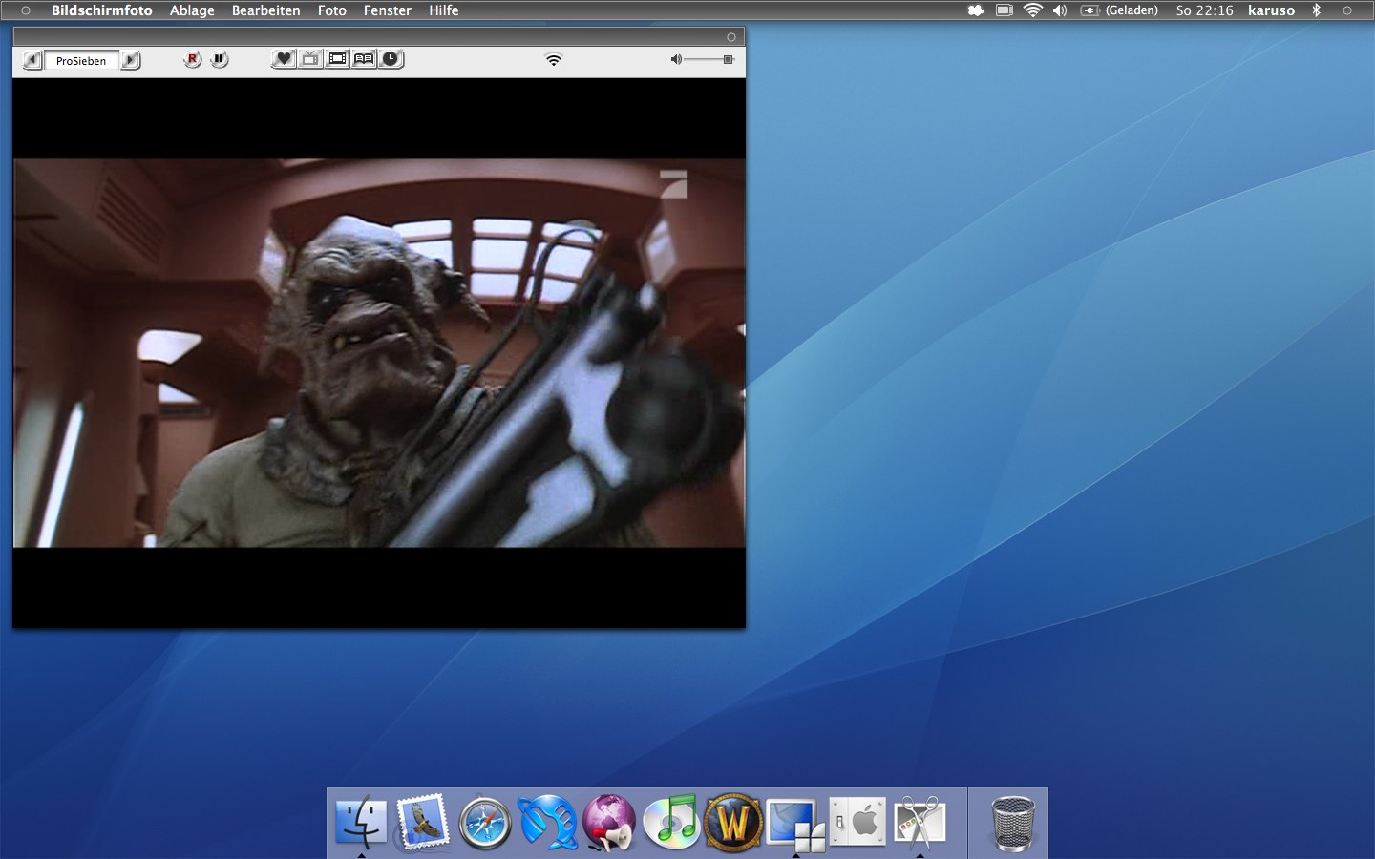Open the Apple menu in the menu bar
The height and width of the screenshot is (859, 1375).
point(26,10)
